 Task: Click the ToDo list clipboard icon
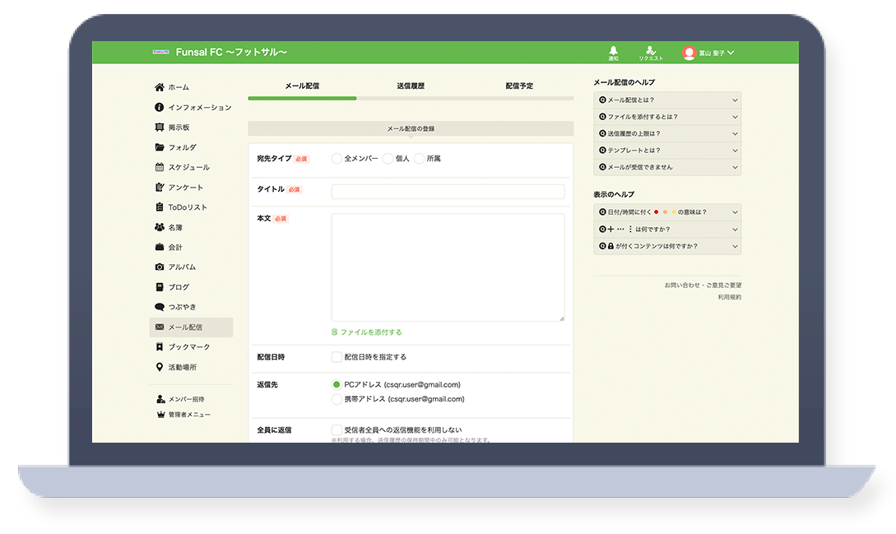[160, 207]
